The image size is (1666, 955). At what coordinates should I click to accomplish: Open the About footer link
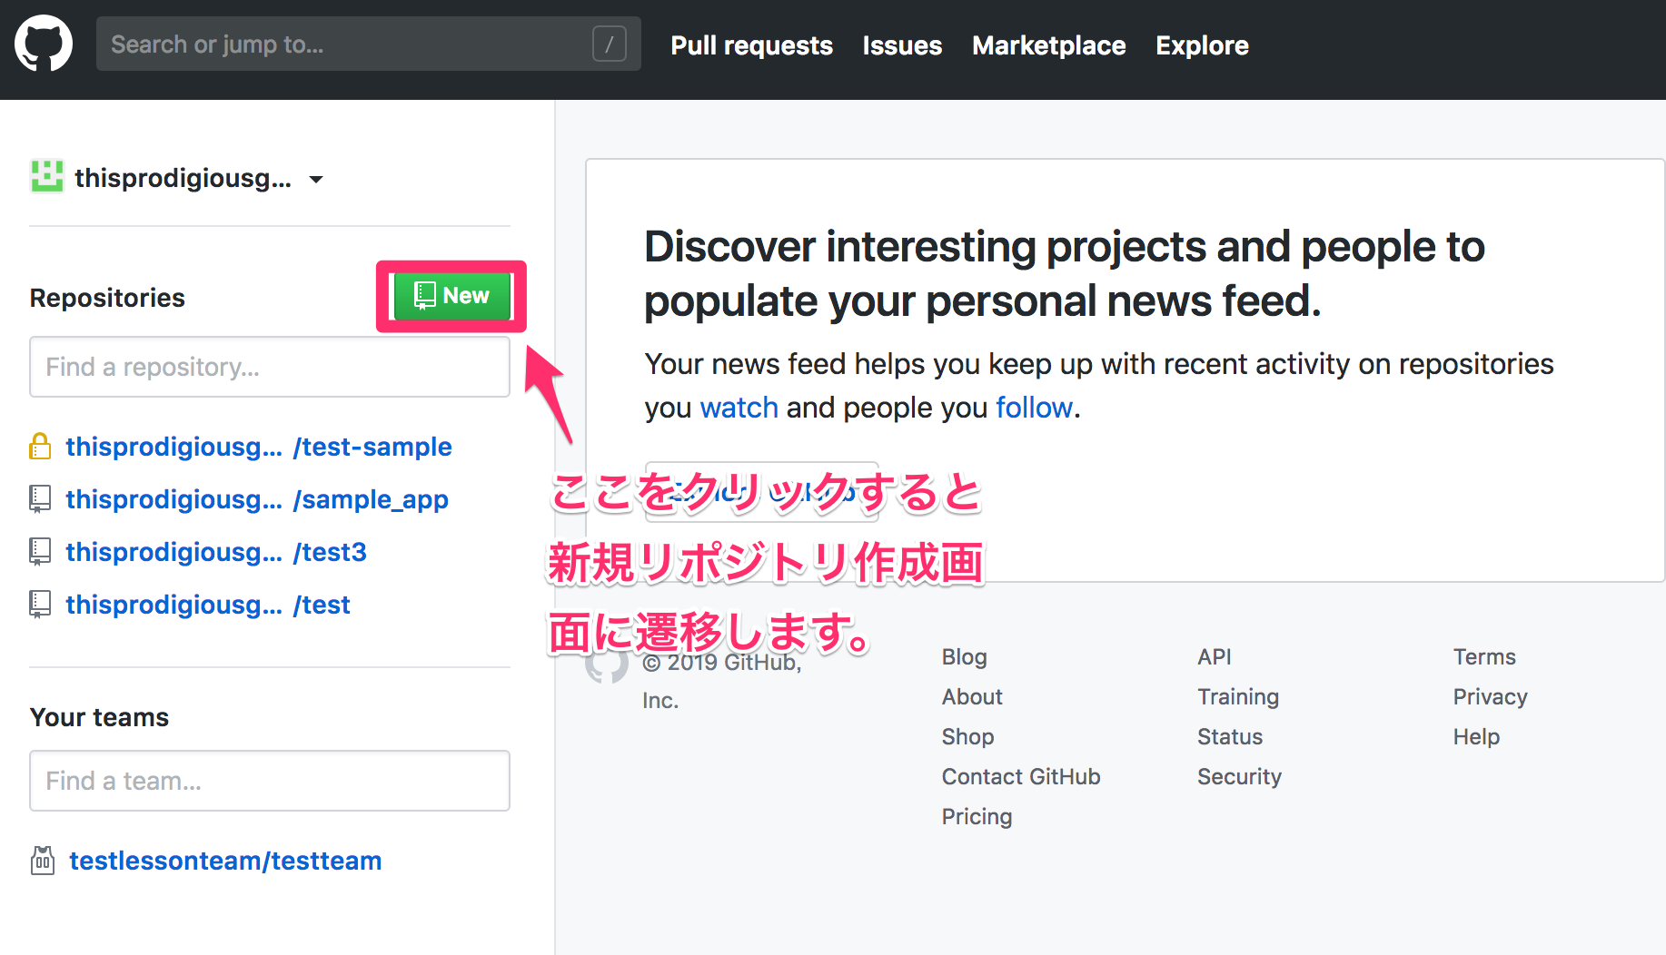pos(972,696)
